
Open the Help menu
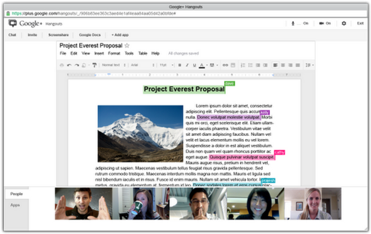click(155, 54)
